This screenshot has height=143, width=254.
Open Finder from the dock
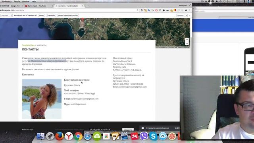(x=40, y=136)
